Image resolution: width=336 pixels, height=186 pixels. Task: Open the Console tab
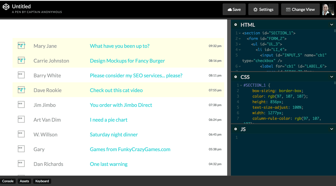tap(8, 181)
